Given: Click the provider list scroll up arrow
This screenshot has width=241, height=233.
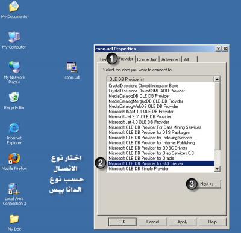Looking at the screenshot, I should coord(217,79).
